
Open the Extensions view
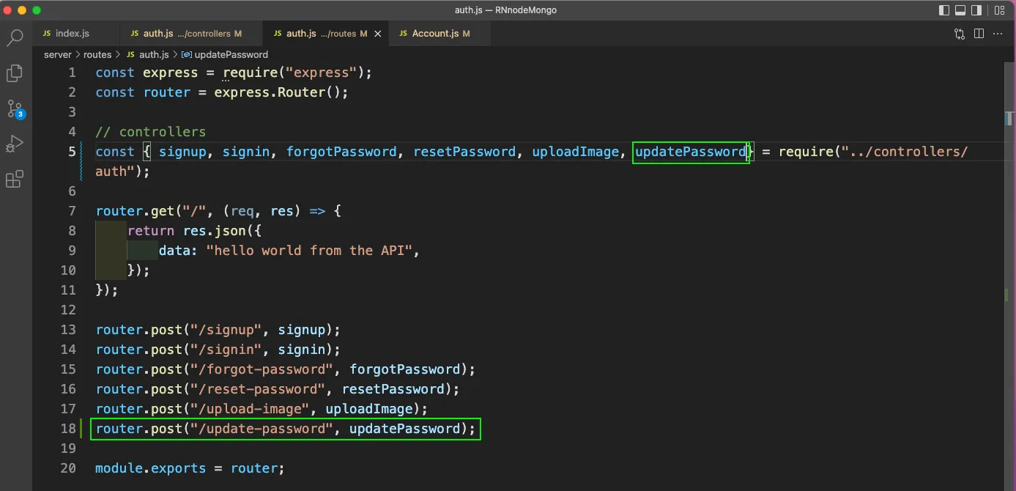15,179
